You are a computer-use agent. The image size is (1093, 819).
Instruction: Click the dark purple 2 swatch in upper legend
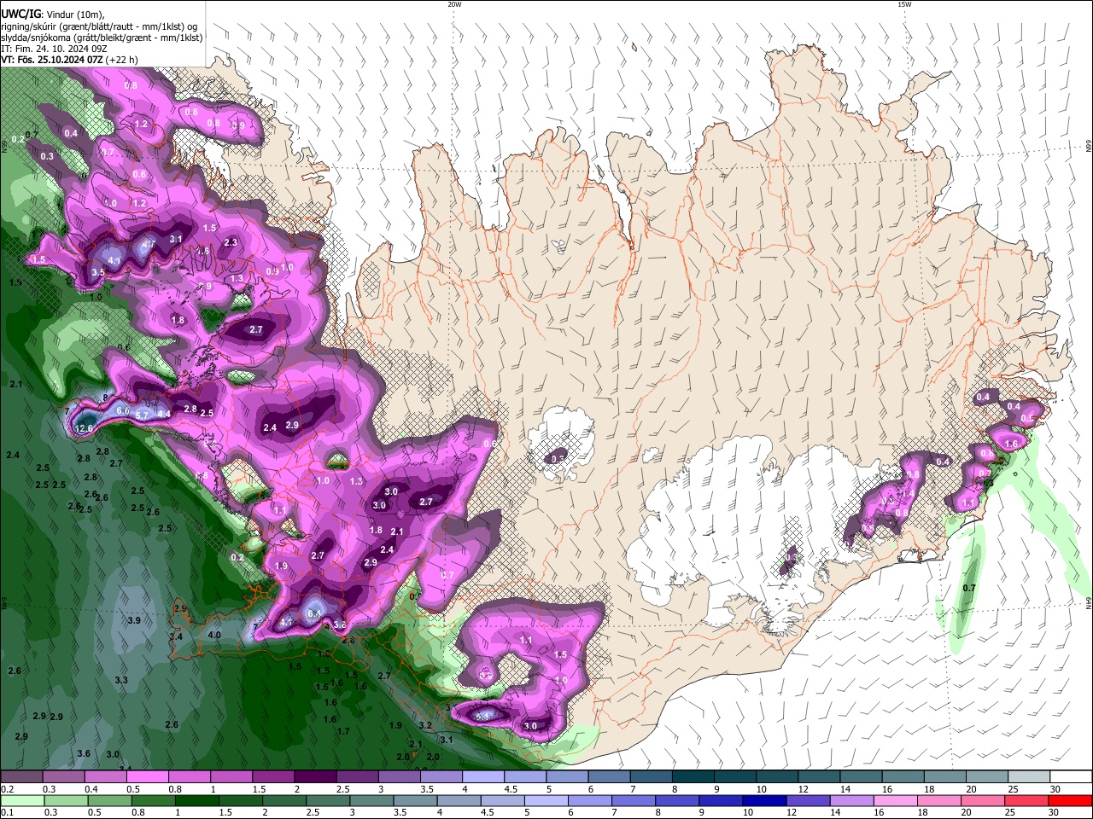pyautogui.click(x=314, y=777)
